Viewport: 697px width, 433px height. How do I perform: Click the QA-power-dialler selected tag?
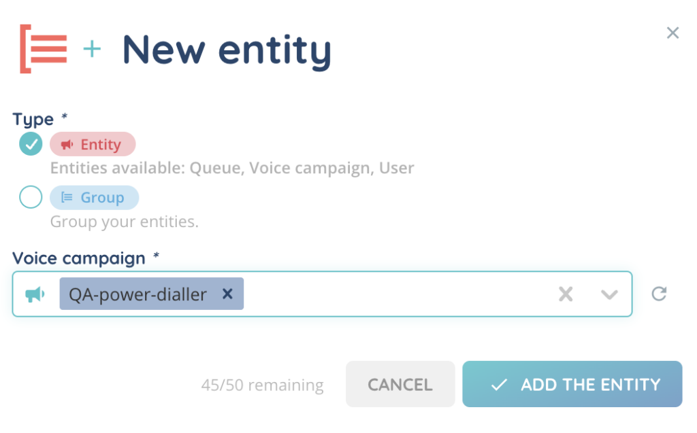click(137, 294)
